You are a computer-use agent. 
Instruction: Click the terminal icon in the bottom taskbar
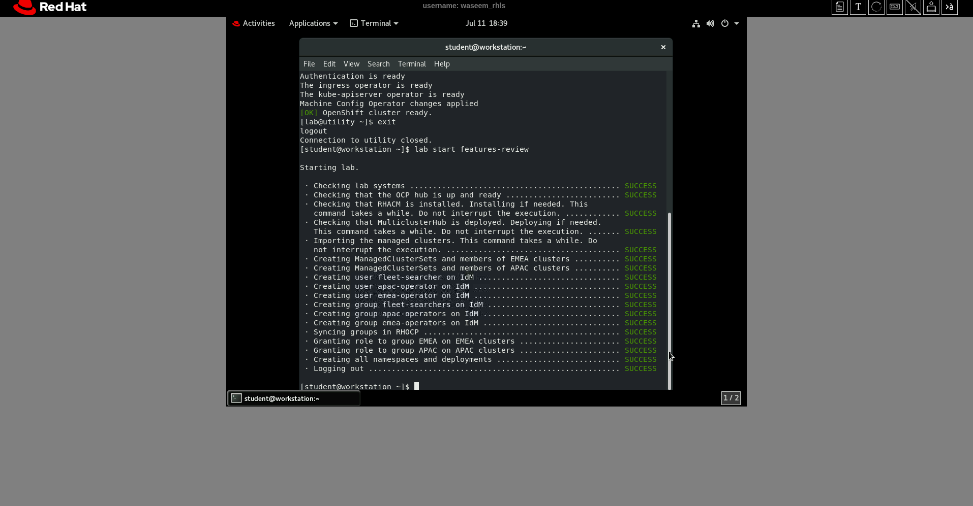(x=236, y=398)
